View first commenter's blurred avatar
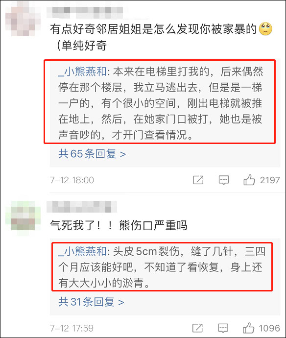 23,19
